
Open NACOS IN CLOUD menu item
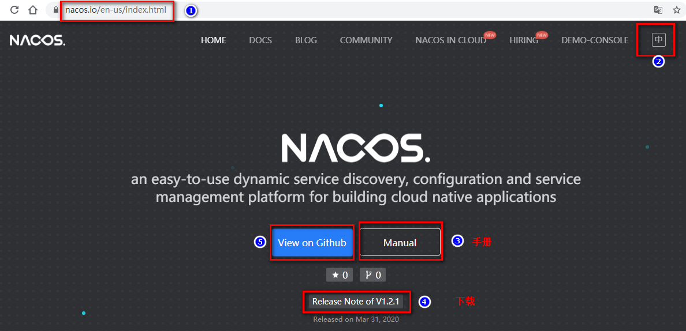[450, 40]
